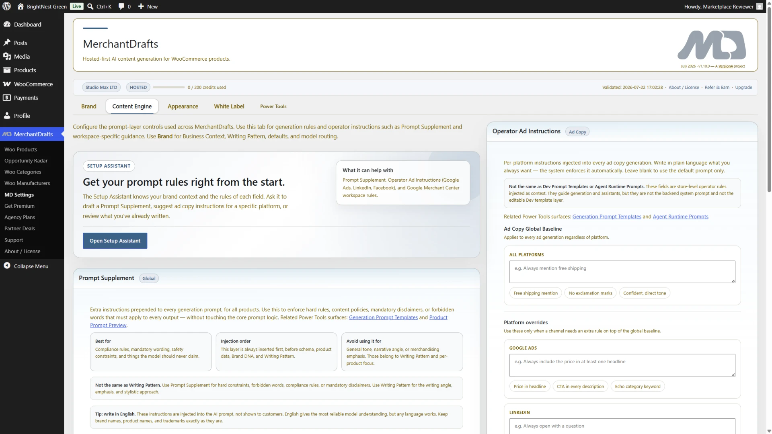Open Get Premium page
This screenshot has width=772, height=434.
19,206
